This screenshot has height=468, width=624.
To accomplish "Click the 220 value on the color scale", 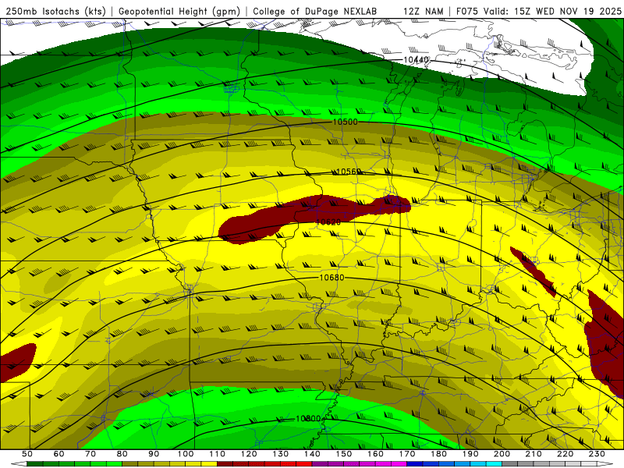I will pos(565,454).
